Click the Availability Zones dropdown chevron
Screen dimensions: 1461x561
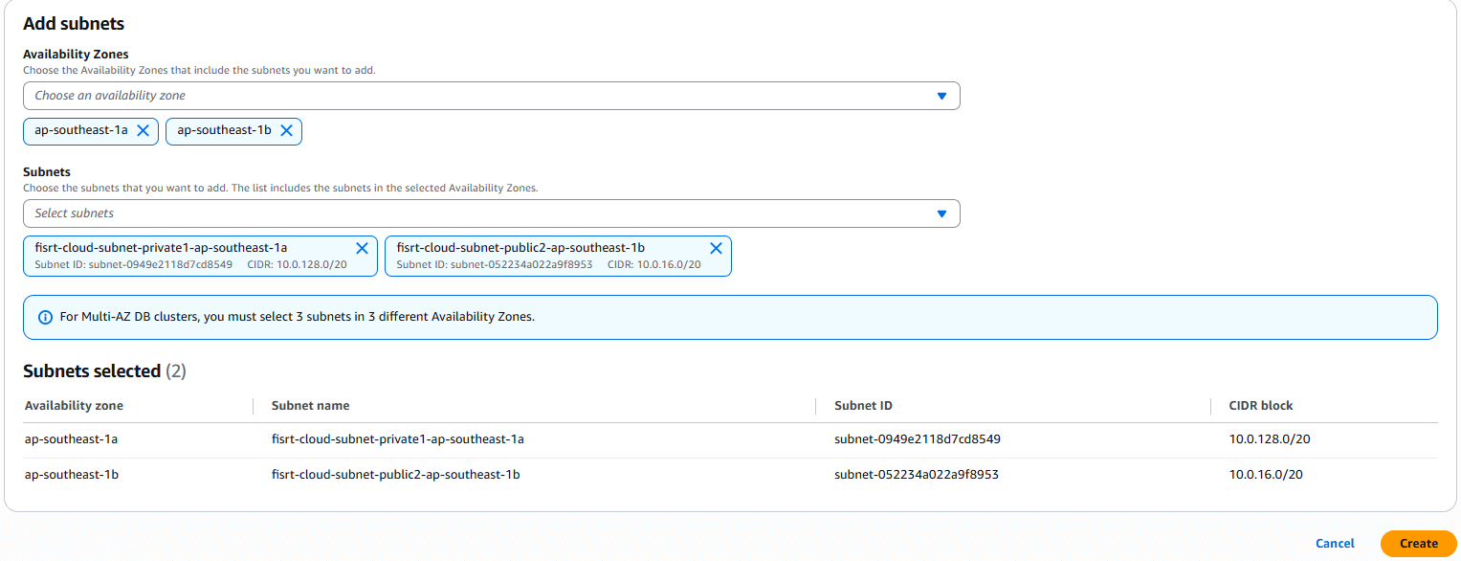(x=942, y=96)
